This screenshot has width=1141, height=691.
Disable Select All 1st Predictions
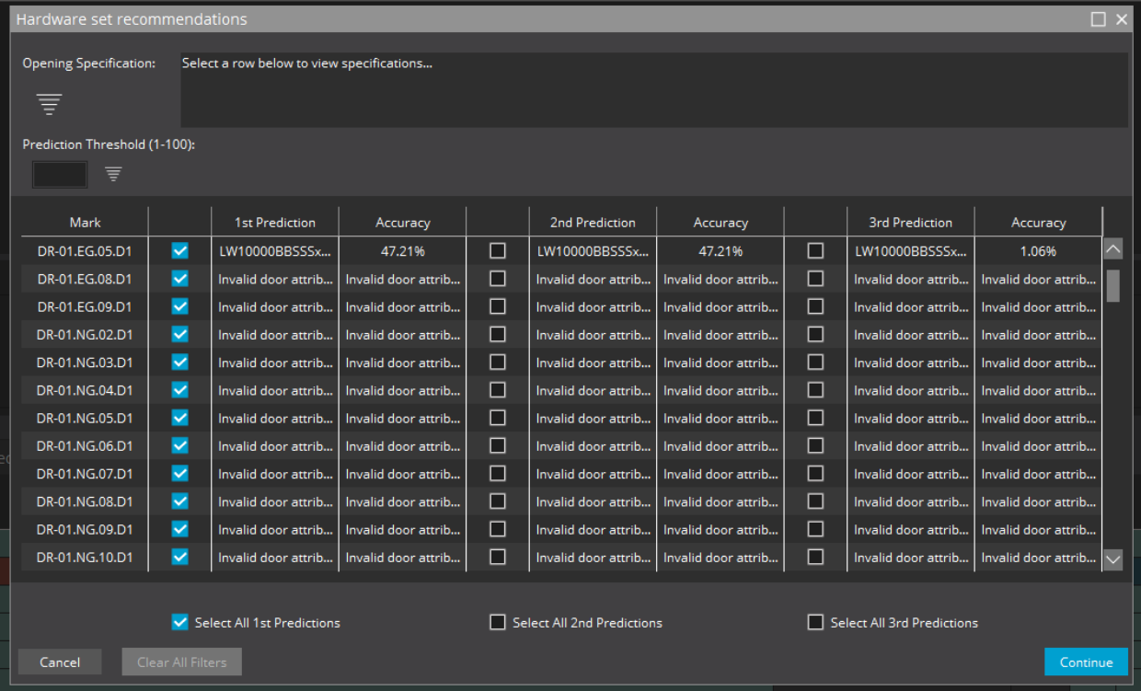point(179,622)
